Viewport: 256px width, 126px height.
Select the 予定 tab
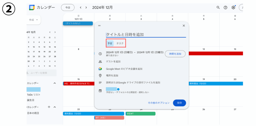(x=110, y=43)
